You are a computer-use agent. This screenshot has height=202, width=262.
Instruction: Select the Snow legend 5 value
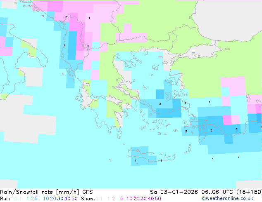click(122, 199)
